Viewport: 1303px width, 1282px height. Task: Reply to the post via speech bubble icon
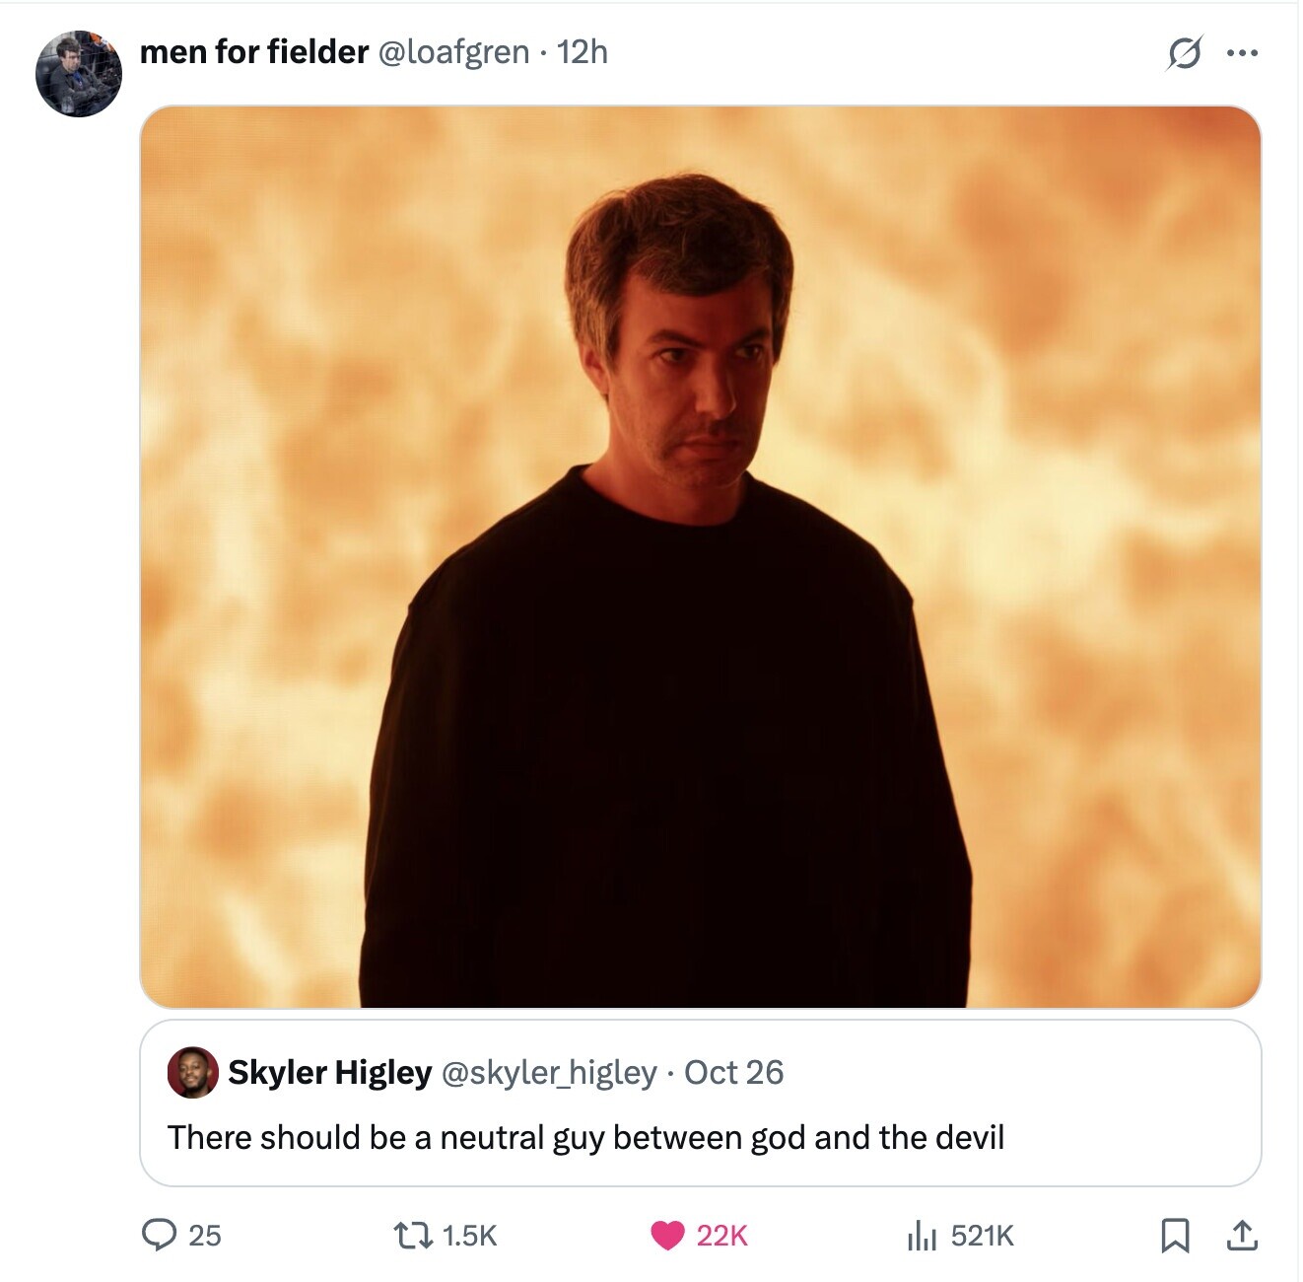click(x=158, y=1235)
